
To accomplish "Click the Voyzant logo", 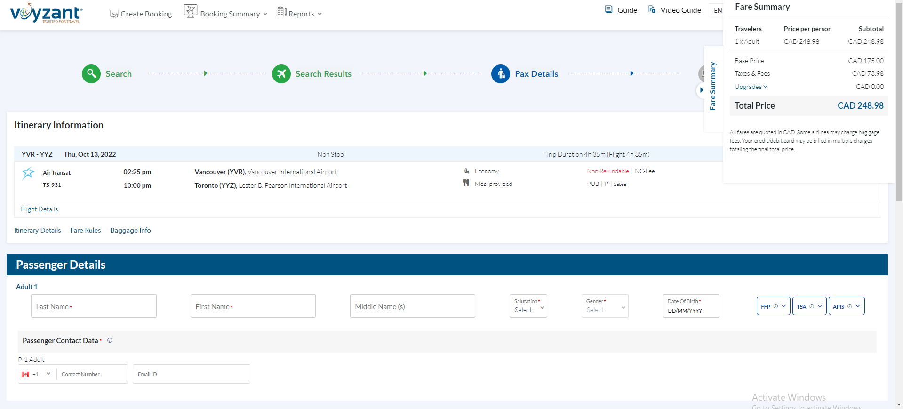I will pyautogui.click(x=46, y=13).
